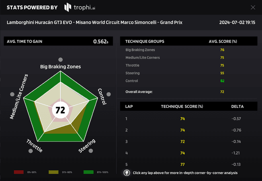Select lap 5 row scoring 77

[x=188, y=164]
